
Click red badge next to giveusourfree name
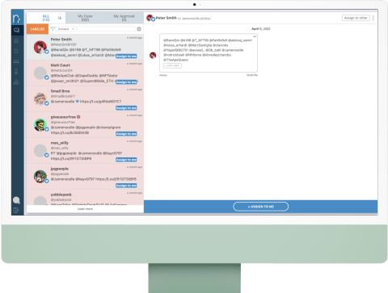tap(78, 117)
